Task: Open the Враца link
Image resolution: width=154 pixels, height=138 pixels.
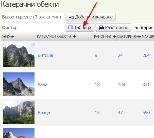Action: click(x=44, y=113)
